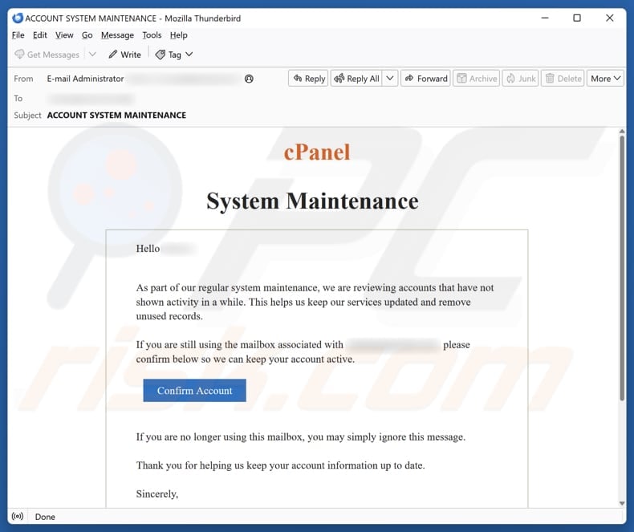
Task: Click the Thunderbird app icon in title bar
Action: pyautogui.click(x=18, y=18)
